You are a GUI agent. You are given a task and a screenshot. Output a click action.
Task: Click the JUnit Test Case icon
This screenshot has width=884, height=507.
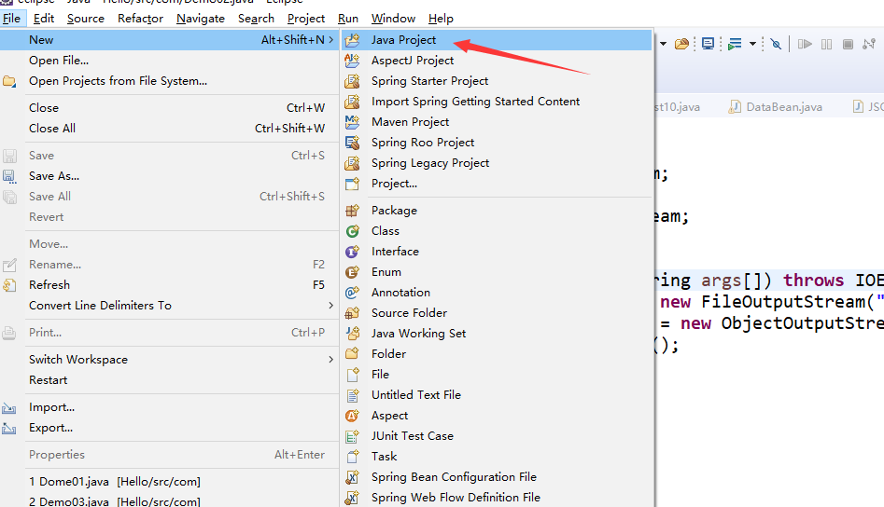pos(352,436)
